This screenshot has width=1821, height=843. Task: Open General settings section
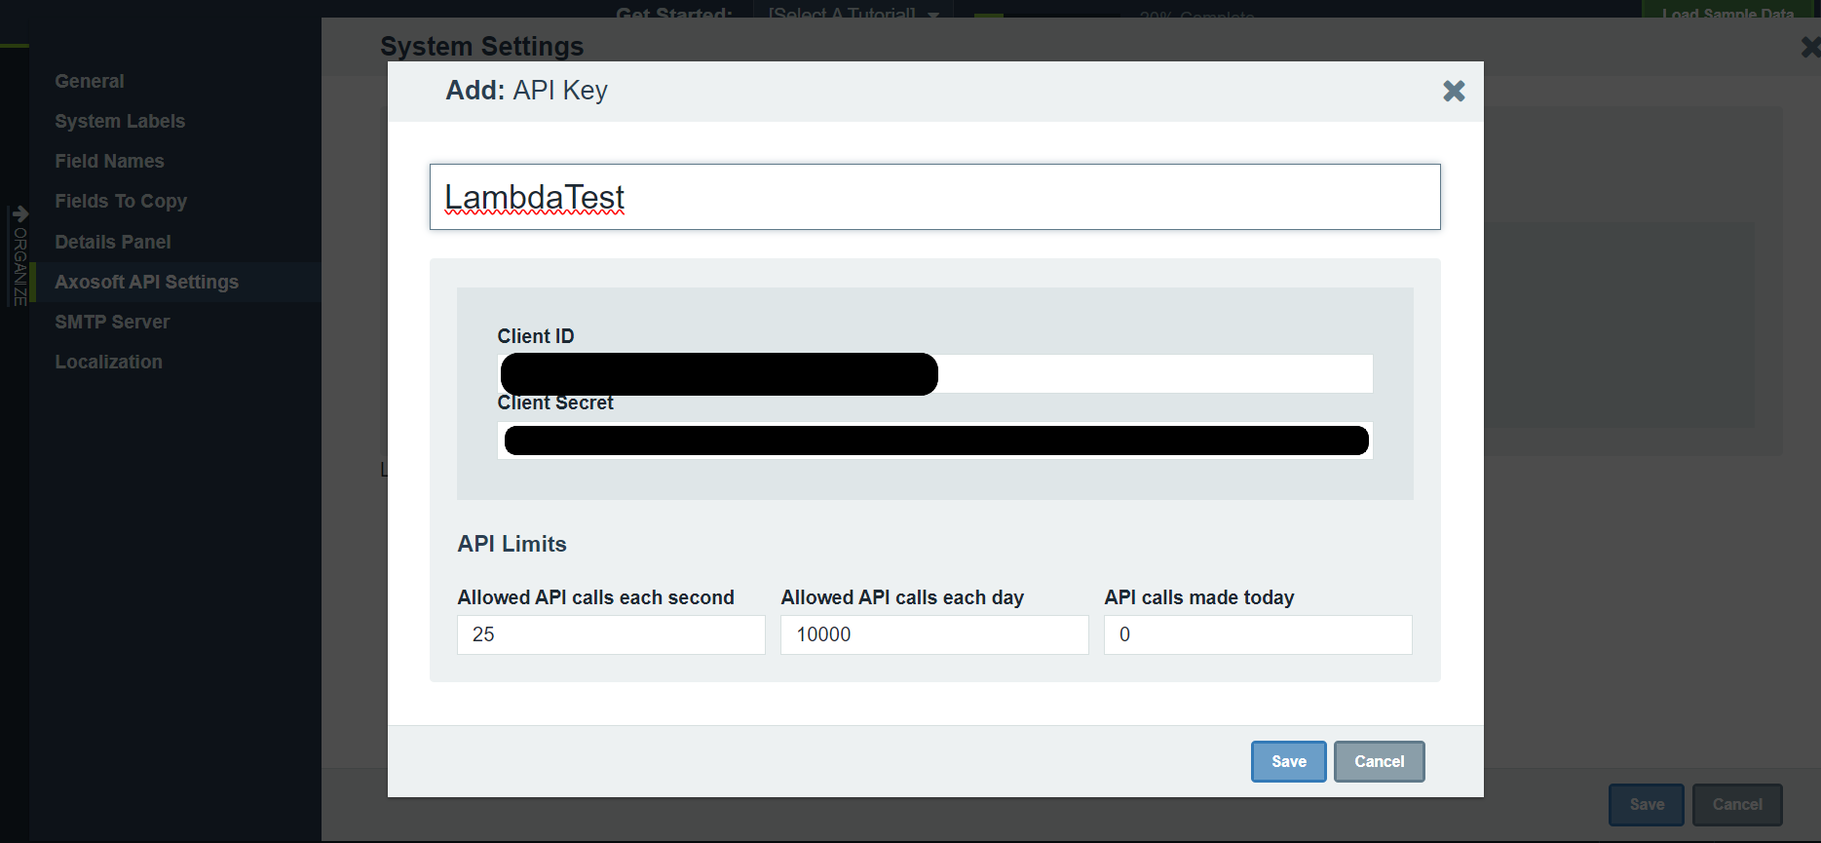click(x=90, y=81)
